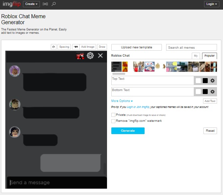Open the Create dropdown menu
This screenshot has width=223, height=195.
point(31,4)
